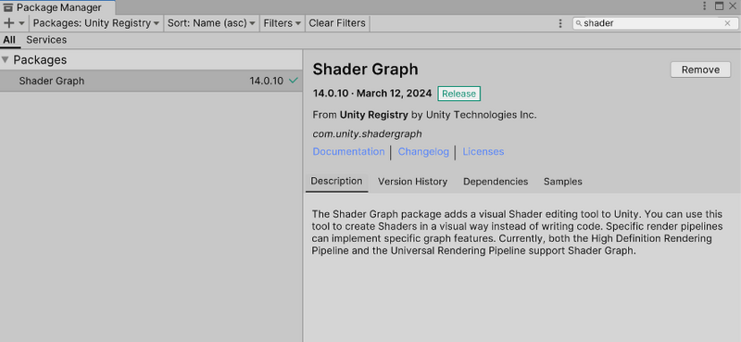Viewport: 741px width, 342px height.
Task: Open the Packages: Unity Registry dropdown
Action: (96, 23)
